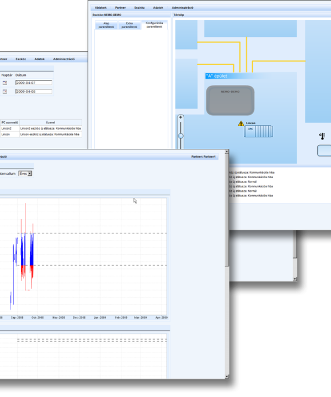The height and width of the screenshot is (397, 331).
Task: Click the map zoom slider handle
Action: 180,136
